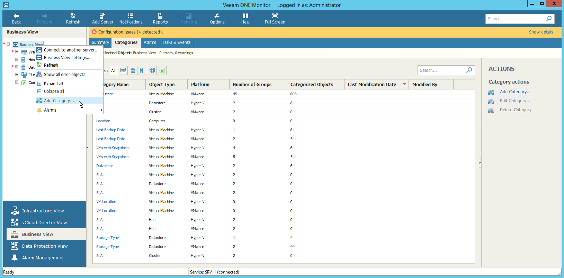
Task: Expand the Datastores tree node
Action: tap(17, 67)
